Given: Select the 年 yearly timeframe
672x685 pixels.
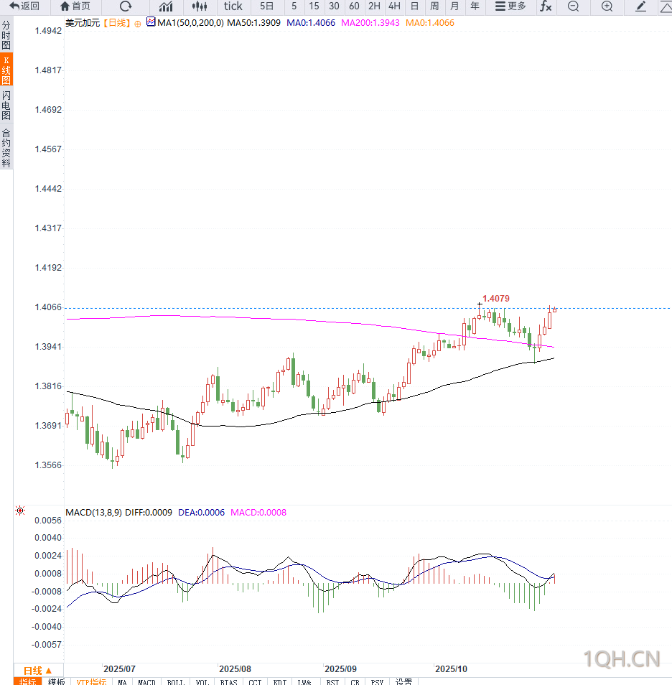Looking at the screenshot, I should point(475,6).
